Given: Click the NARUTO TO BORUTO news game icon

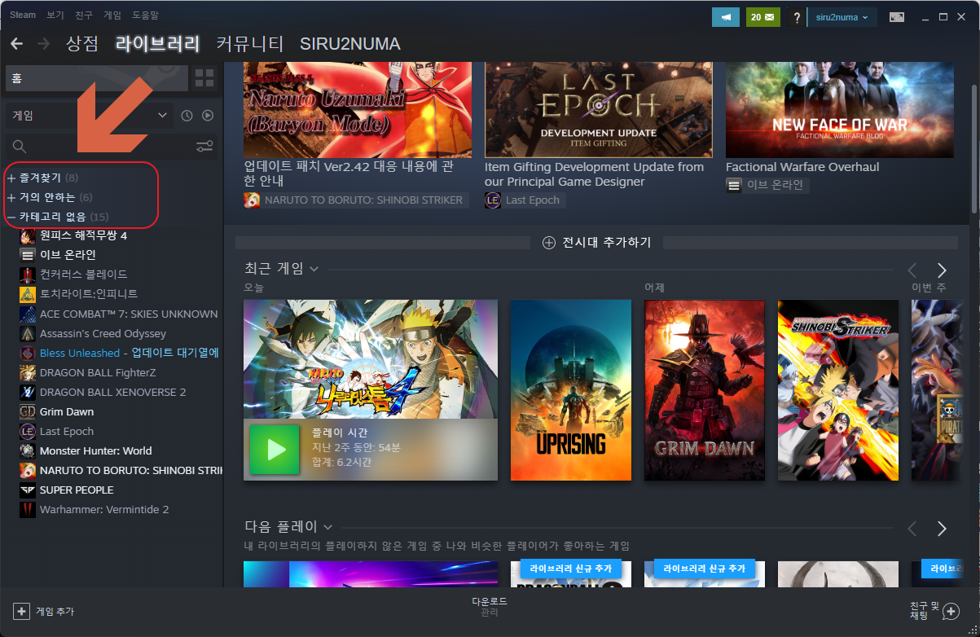Looking at the screenshot, I should point(252,200).
